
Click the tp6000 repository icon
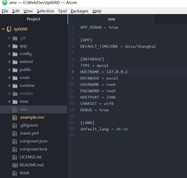[x=9, y=29]
